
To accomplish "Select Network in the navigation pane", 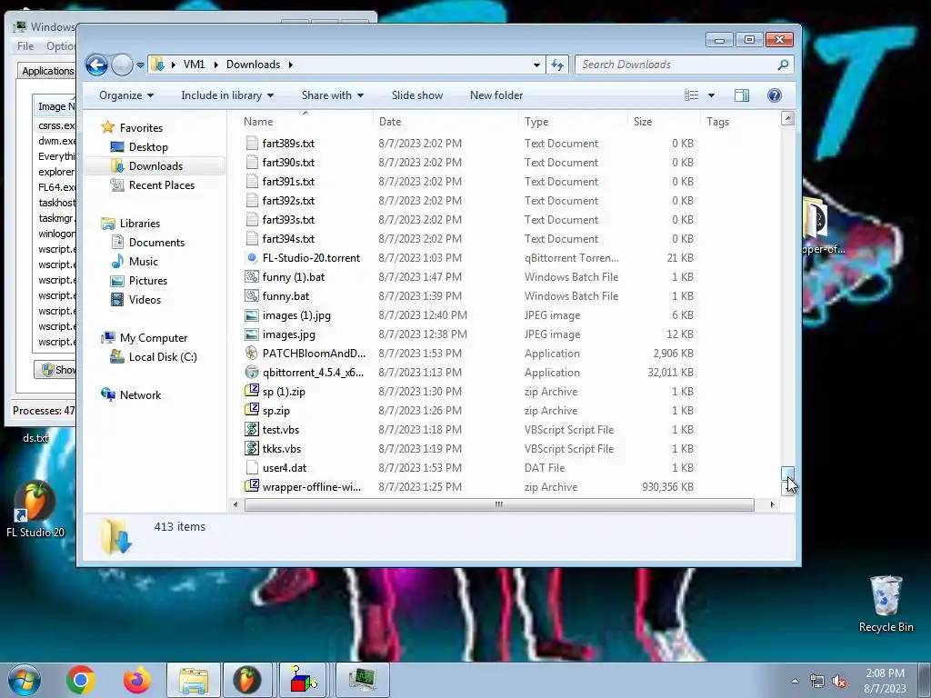I will coord(140,395).
